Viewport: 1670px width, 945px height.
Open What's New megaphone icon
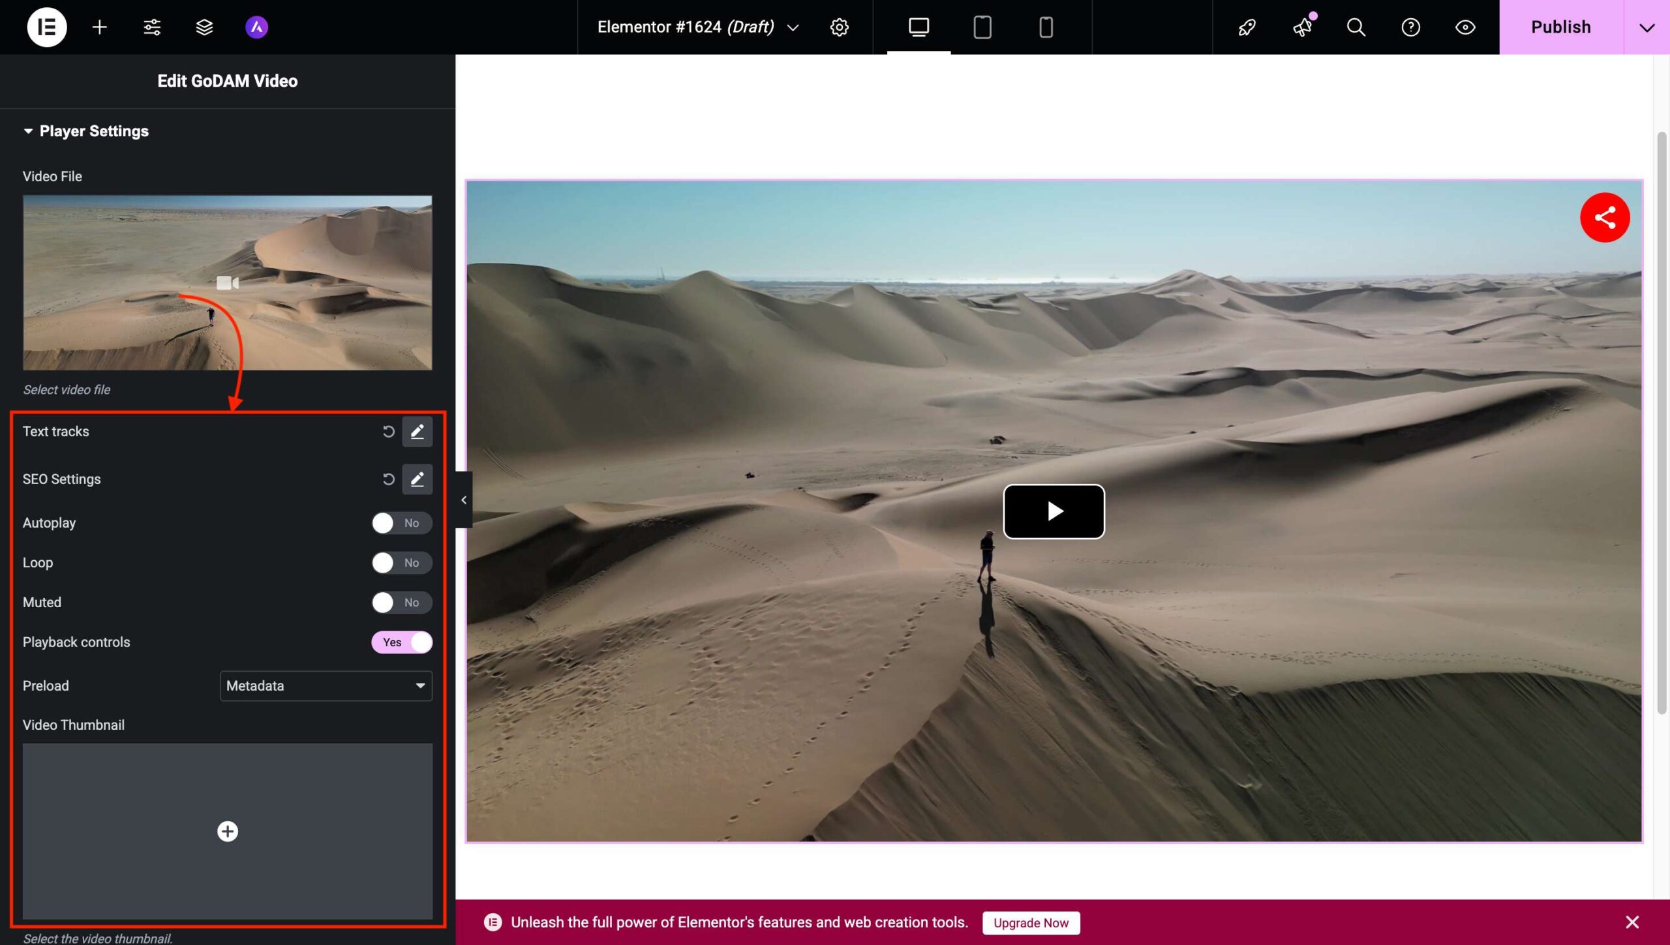click(1302, 27)
